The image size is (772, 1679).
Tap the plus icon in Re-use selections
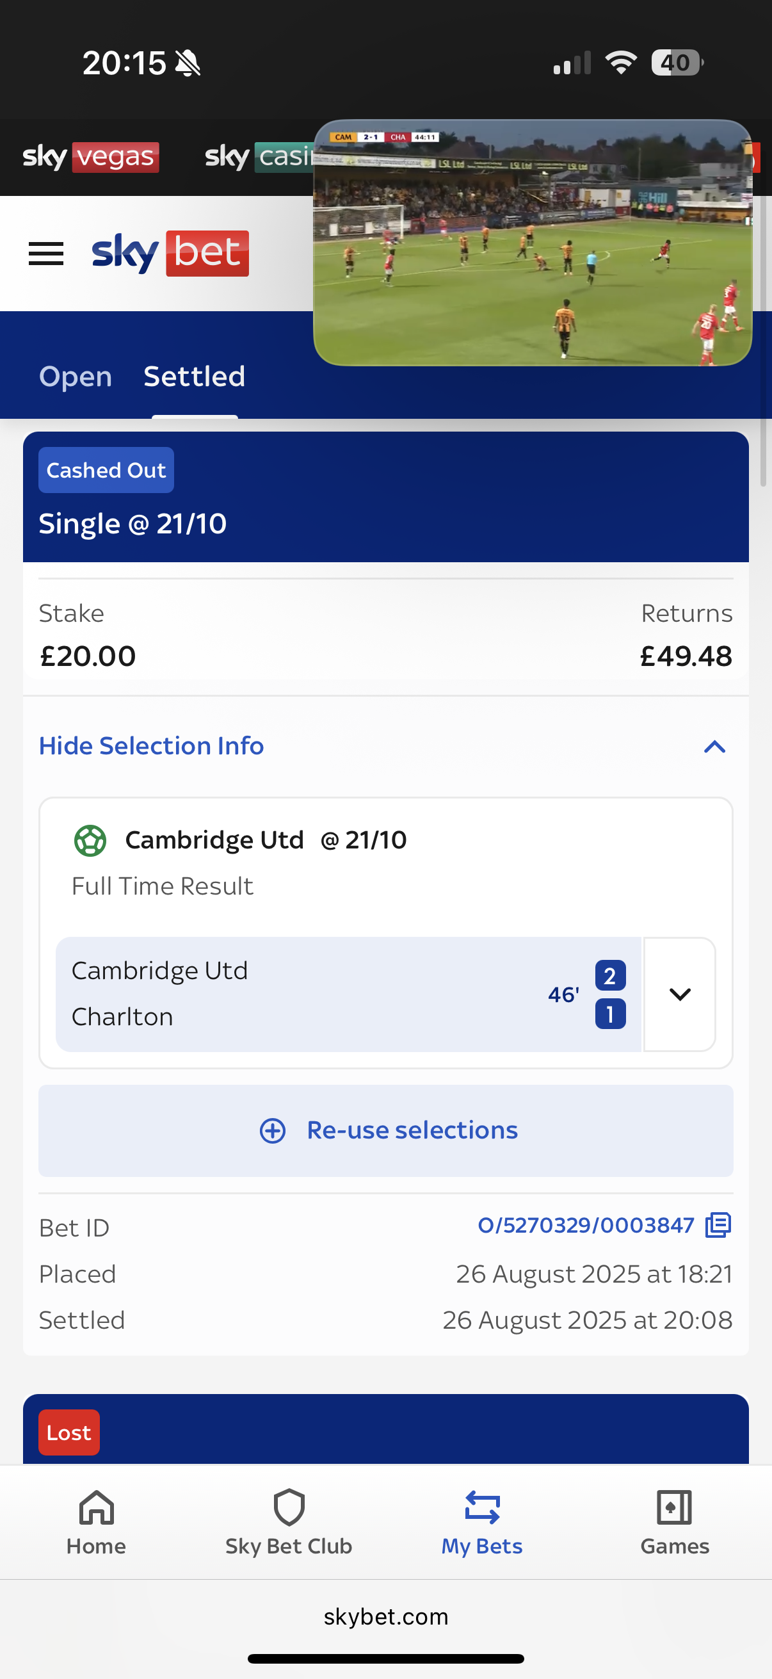coord(272,1130)
